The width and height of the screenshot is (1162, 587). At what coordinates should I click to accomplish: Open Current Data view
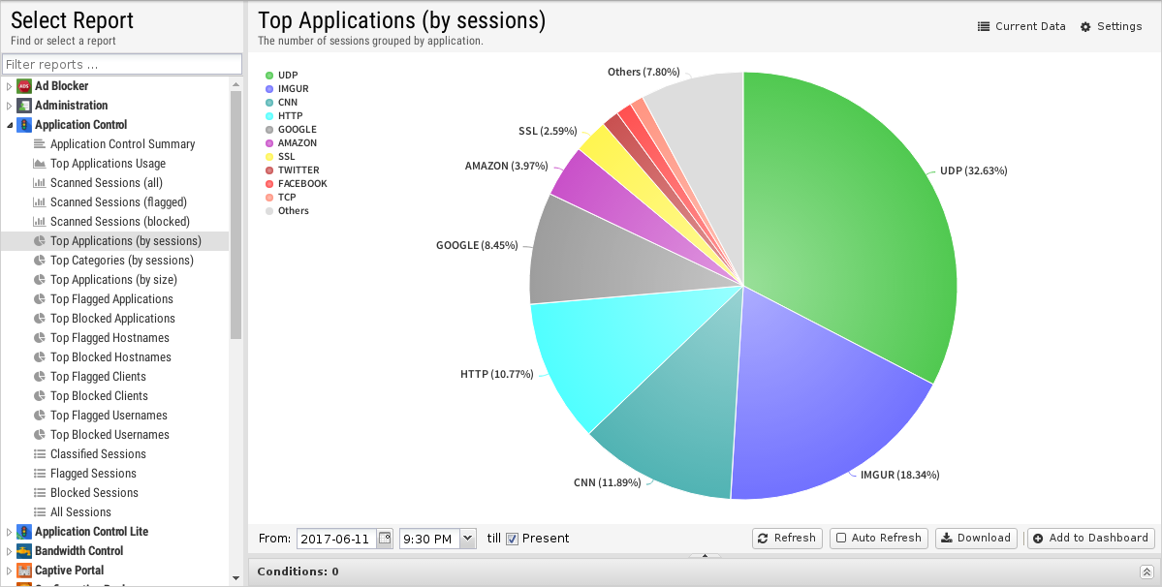[1021, 26]
